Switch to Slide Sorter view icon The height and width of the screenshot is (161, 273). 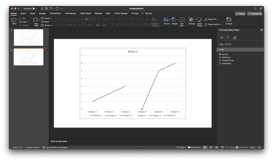211,148
